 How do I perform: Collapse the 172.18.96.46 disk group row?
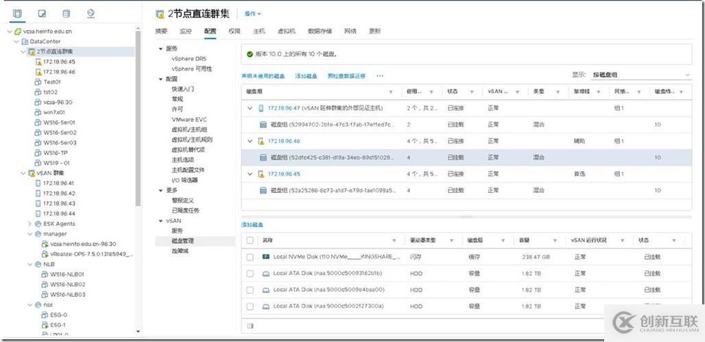click(250, 141)
